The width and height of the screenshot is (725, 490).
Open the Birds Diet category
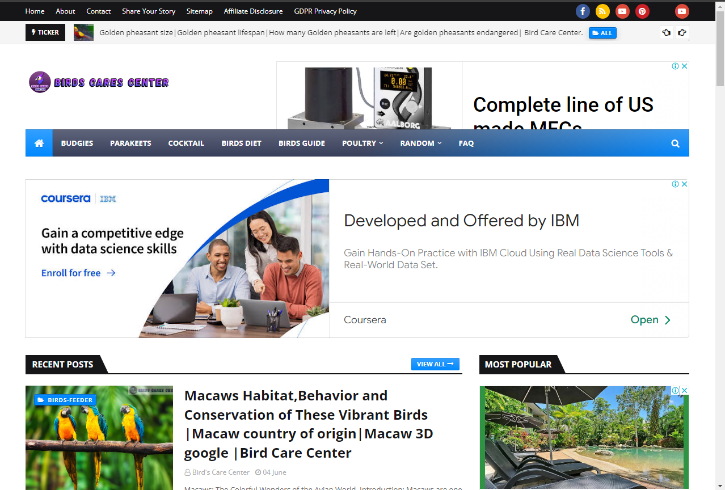point(241,143)
